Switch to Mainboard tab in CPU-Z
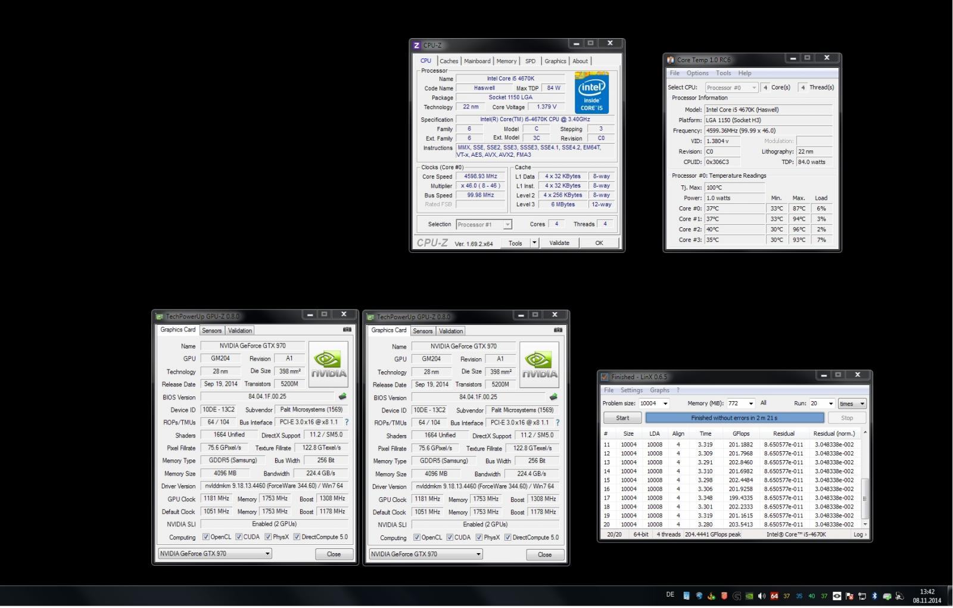Screen dimensions: 953x608 point(477,61)
